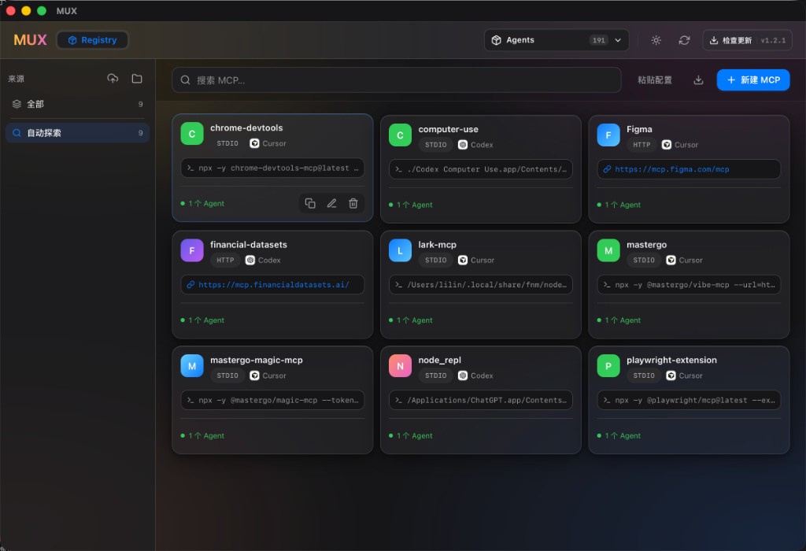
Task: Click the mastergo-magic-mcp blue M avatar
Action: point(192,366)
